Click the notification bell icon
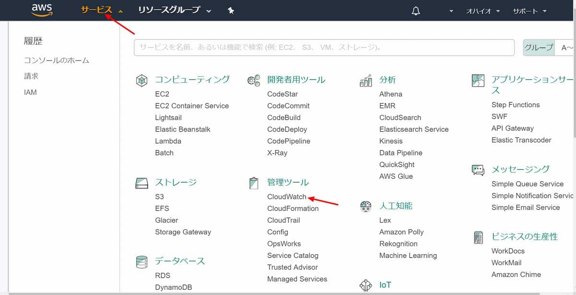Screen dimensions: 576x295 click(x=416, y=10)
